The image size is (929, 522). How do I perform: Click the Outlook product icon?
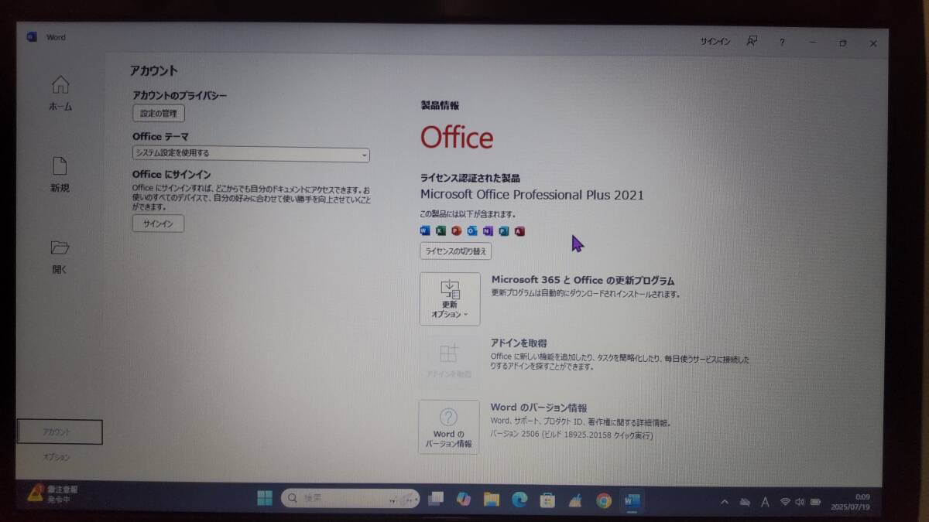[471, 230]
